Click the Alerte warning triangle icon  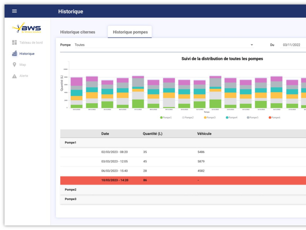[14, 76]
